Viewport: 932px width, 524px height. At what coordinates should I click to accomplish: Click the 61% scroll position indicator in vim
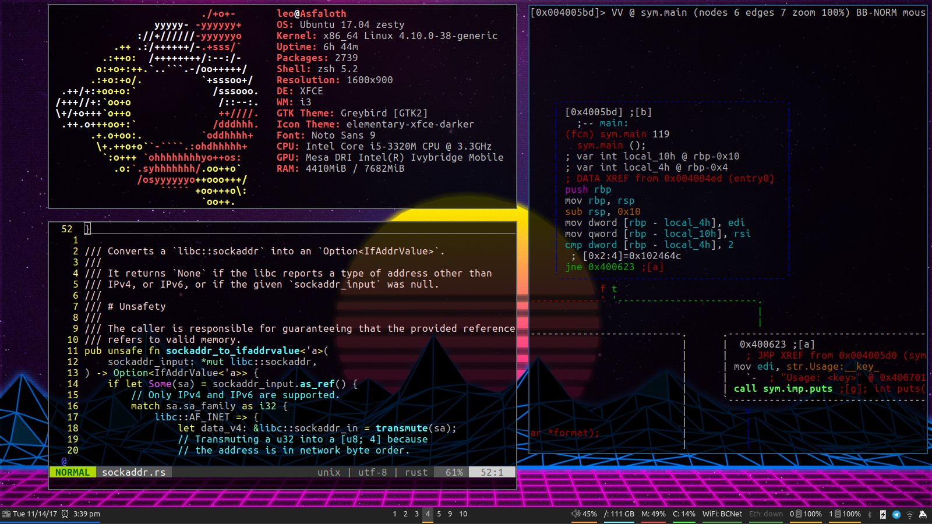(x=453, y=472)
